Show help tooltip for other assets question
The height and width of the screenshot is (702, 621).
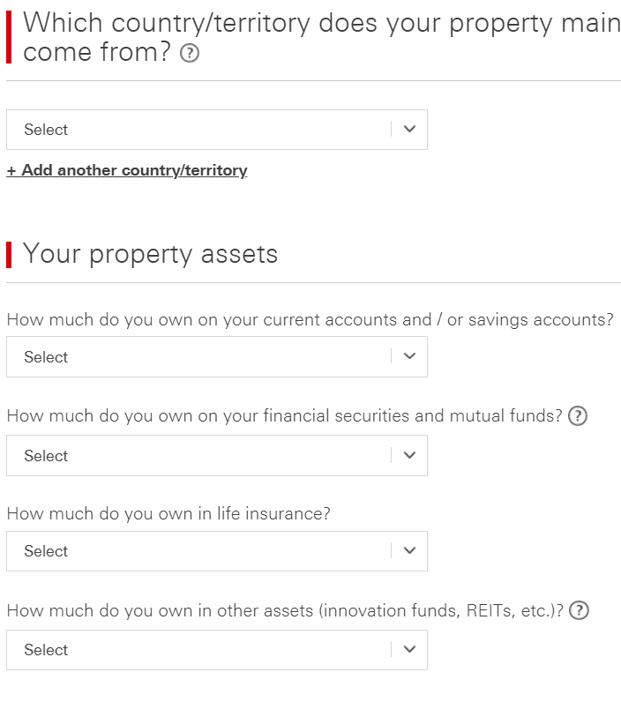[x=579, y=610]
